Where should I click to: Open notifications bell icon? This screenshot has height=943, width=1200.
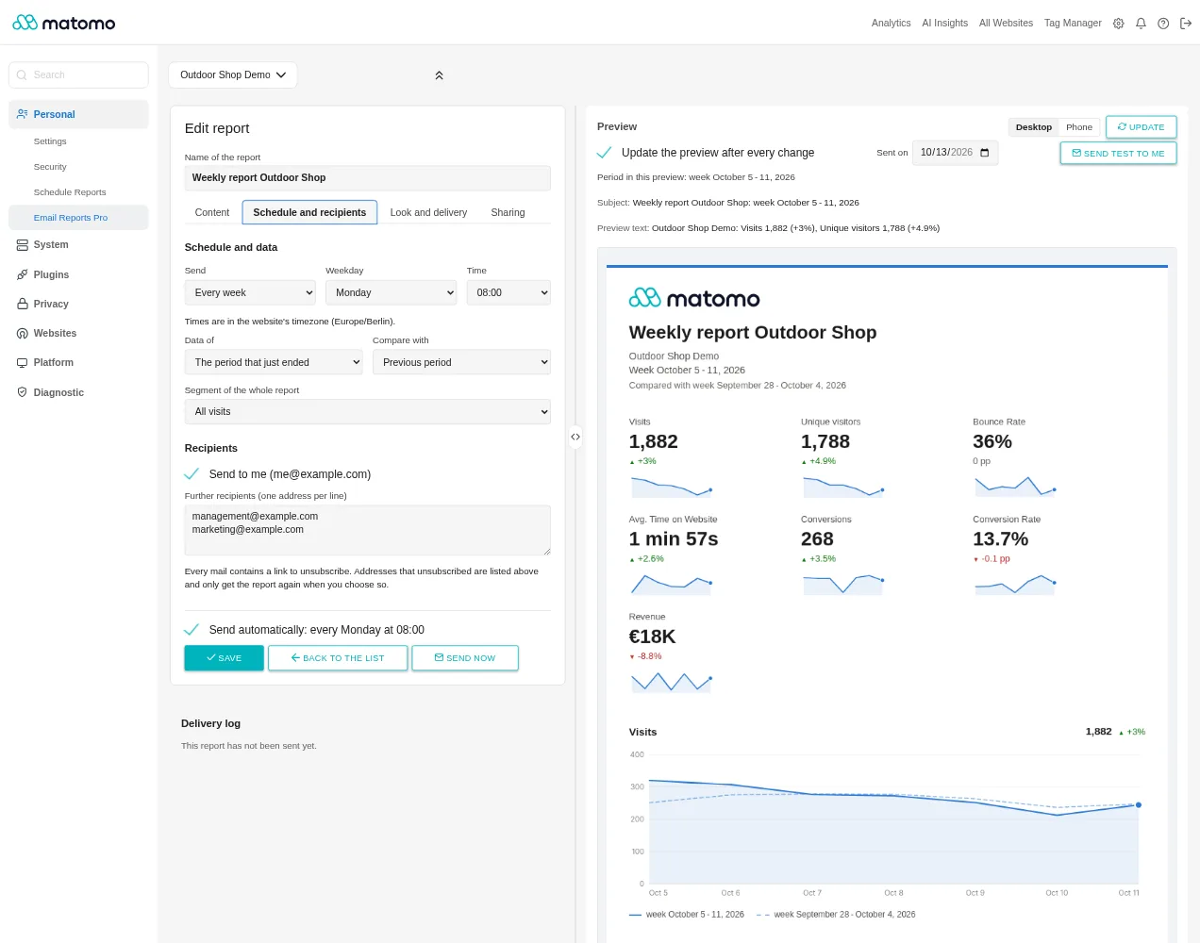coord(1142,24)
